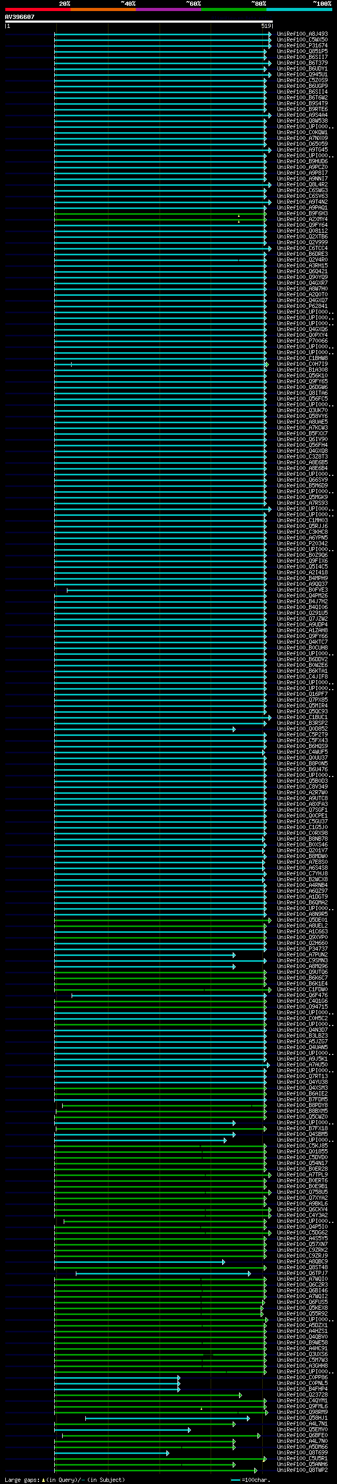Click the 'Large gaps:' legend text
The height and width of the screenshot is (1484, 337).
[x=22, y=1480]
